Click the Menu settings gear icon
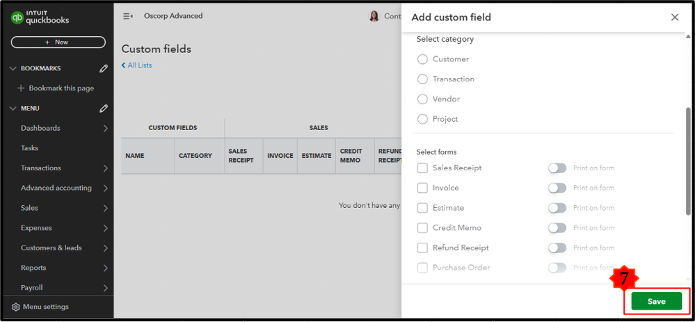Viewport: 695px width, 322px height. [x=15, y=307]
